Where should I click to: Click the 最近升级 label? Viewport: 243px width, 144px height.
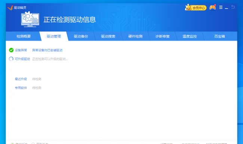click(21, 79)
